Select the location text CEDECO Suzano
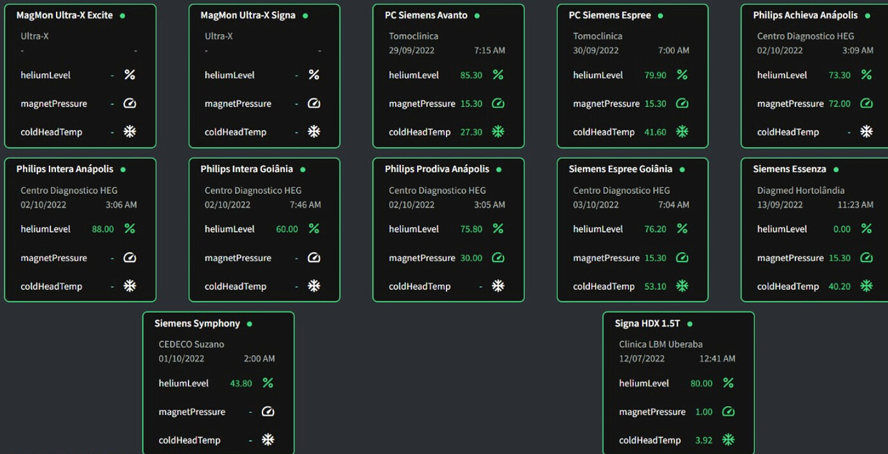Viewport: 888px width, 454px height. 192,344
